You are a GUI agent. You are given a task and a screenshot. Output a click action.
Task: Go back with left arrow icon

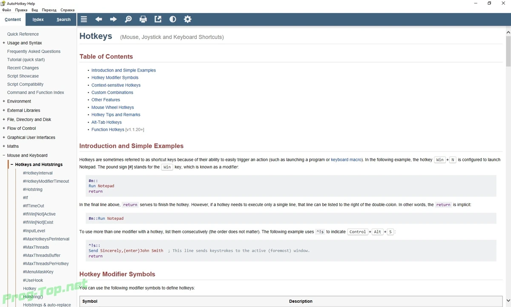click(99, 19)
